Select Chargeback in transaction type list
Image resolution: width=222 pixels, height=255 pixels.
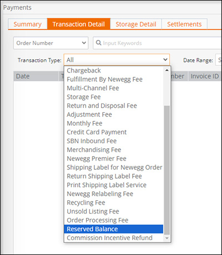114,70
